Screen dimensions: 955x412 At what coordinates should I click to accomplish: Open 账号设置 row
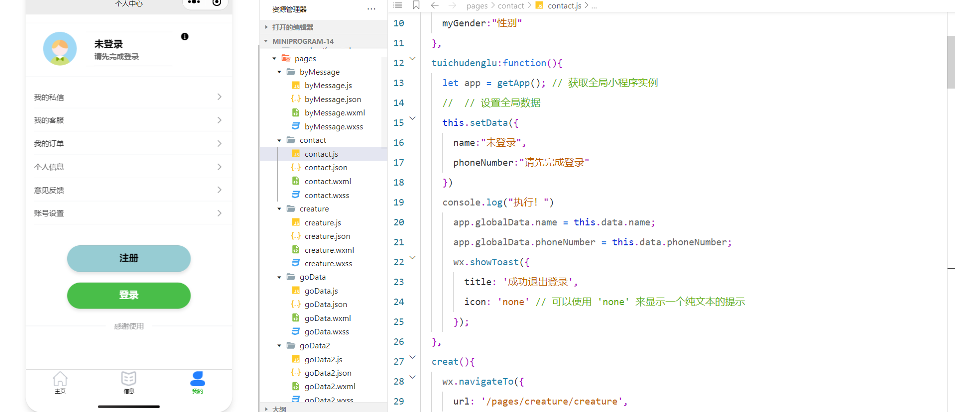click(x=128, y=213)
